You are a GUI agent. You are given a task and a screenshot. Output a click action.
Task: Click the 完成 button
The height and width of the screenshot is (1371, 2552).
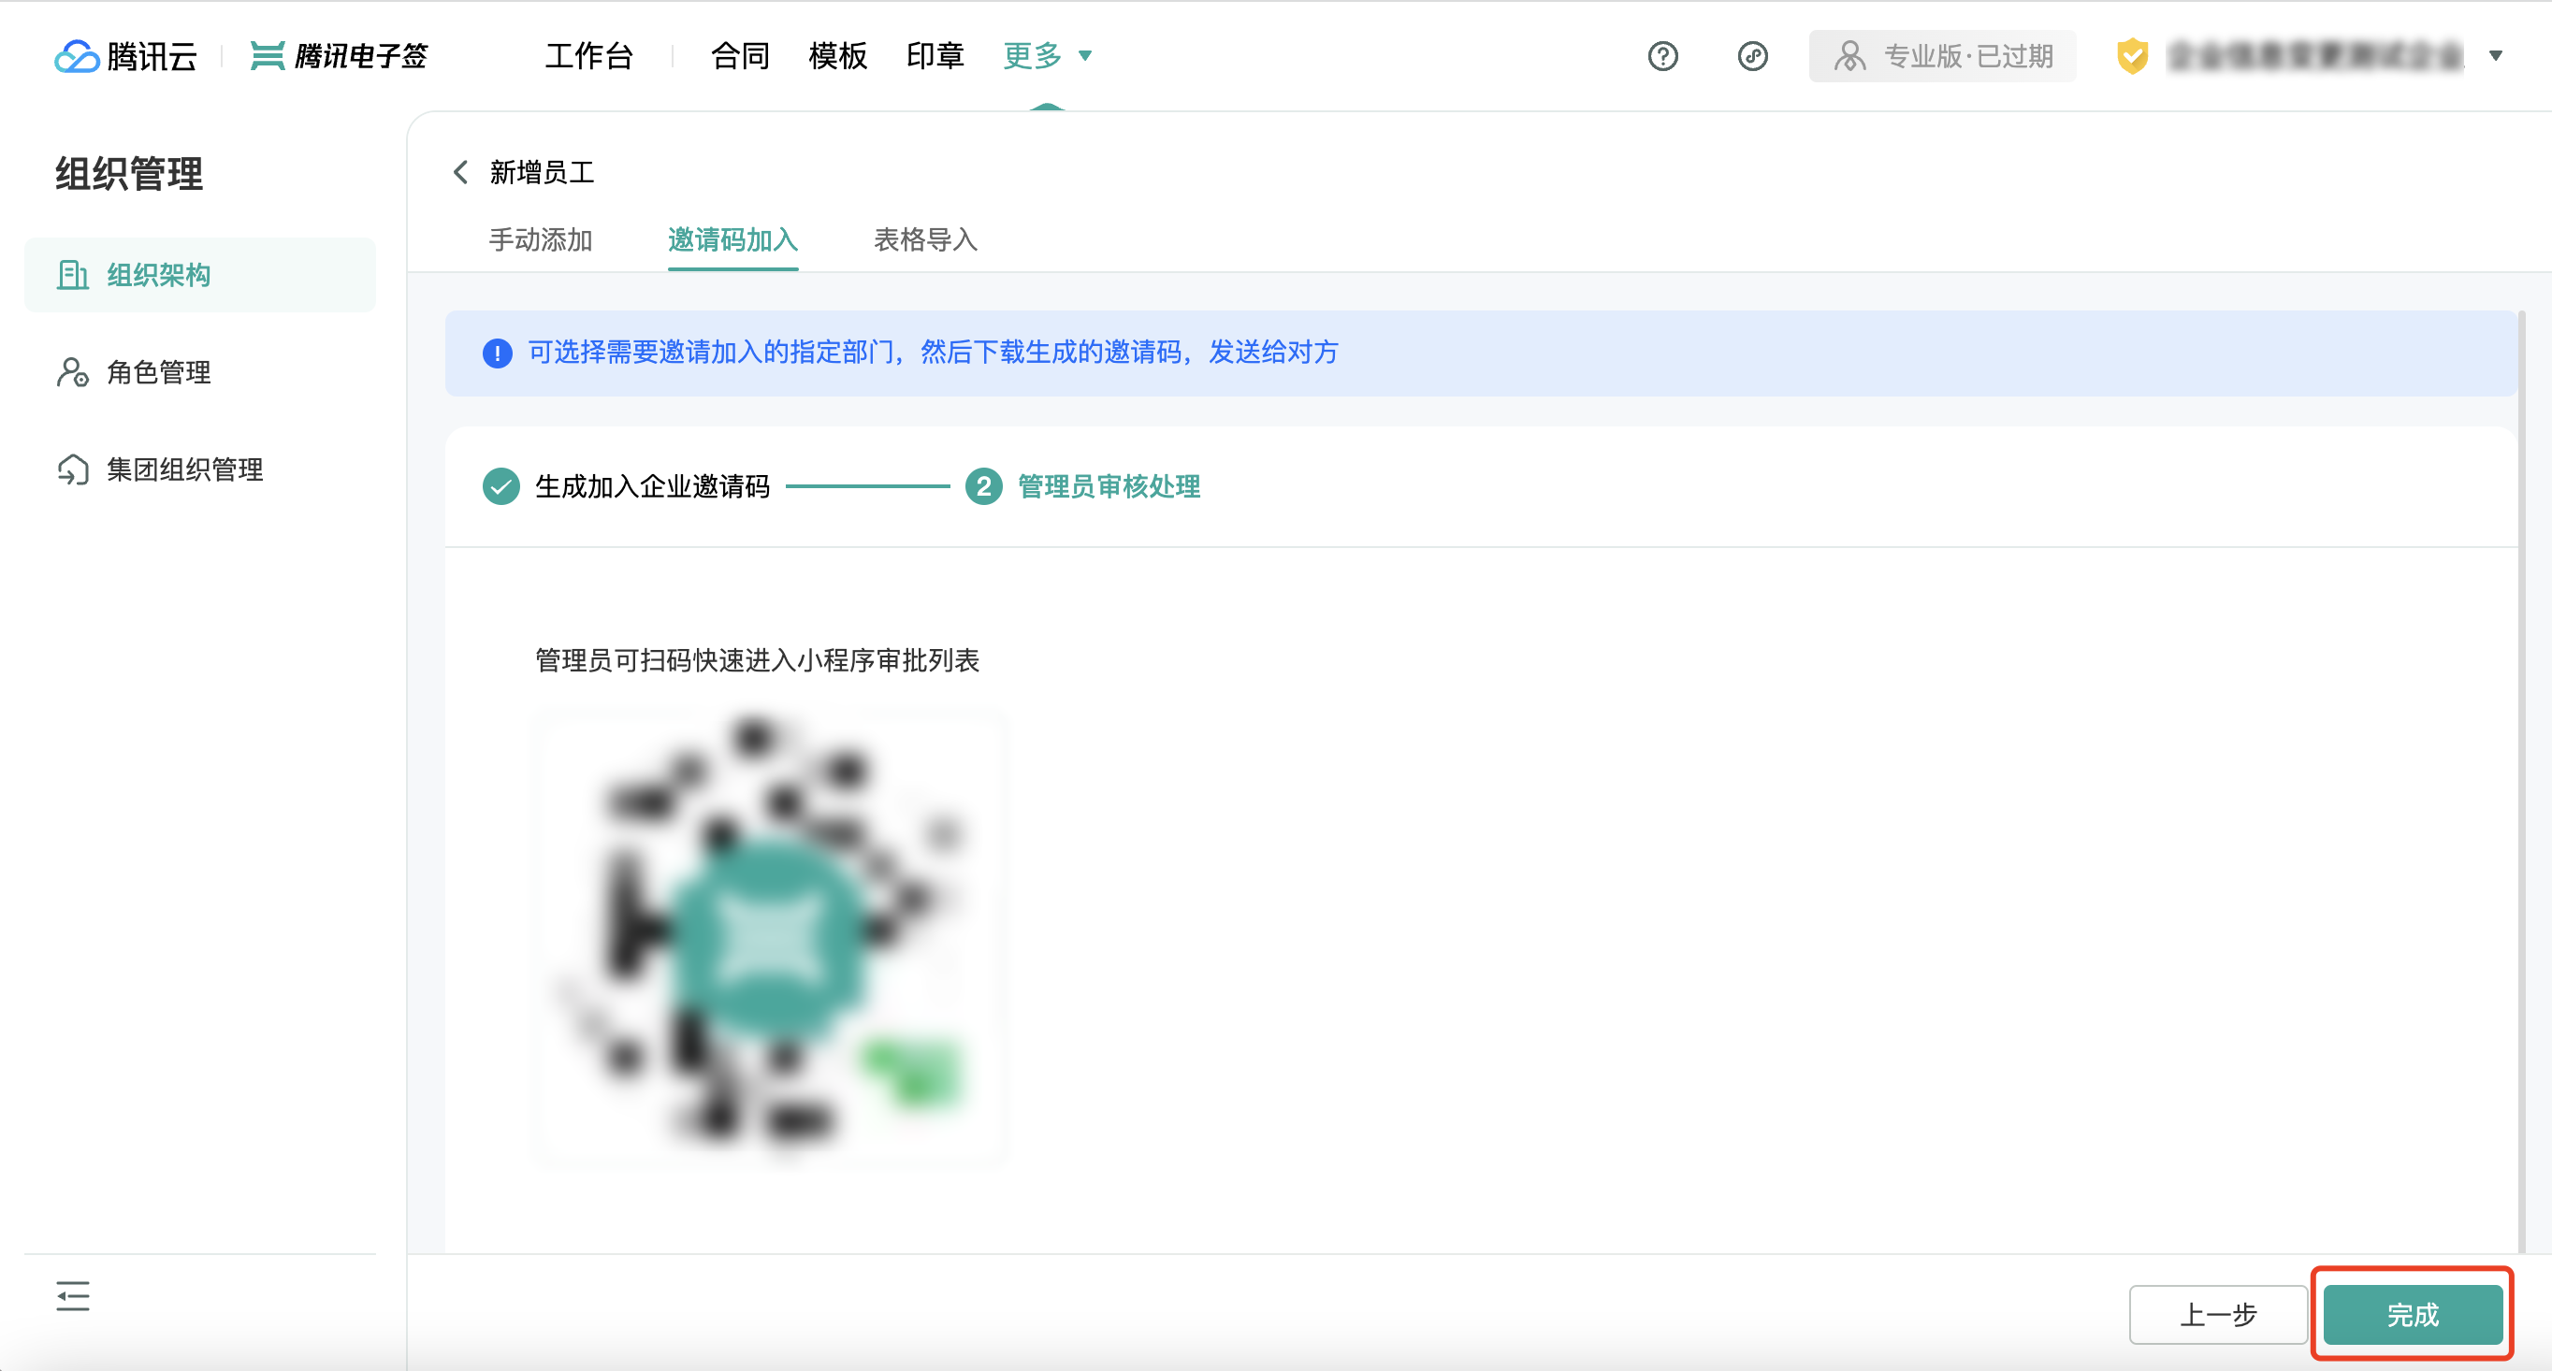coord(2412,1315)
